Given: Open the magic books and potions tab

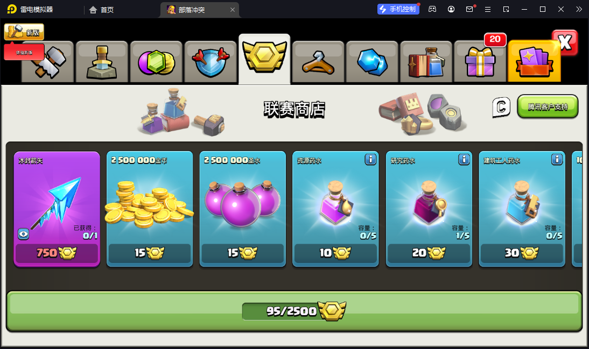Looking at the screenshot, I should click(x=426, y=62).
